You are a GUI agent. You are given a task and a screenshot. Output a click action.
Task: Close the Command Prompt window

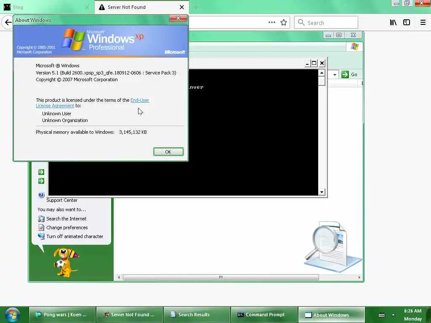[322, 63]
